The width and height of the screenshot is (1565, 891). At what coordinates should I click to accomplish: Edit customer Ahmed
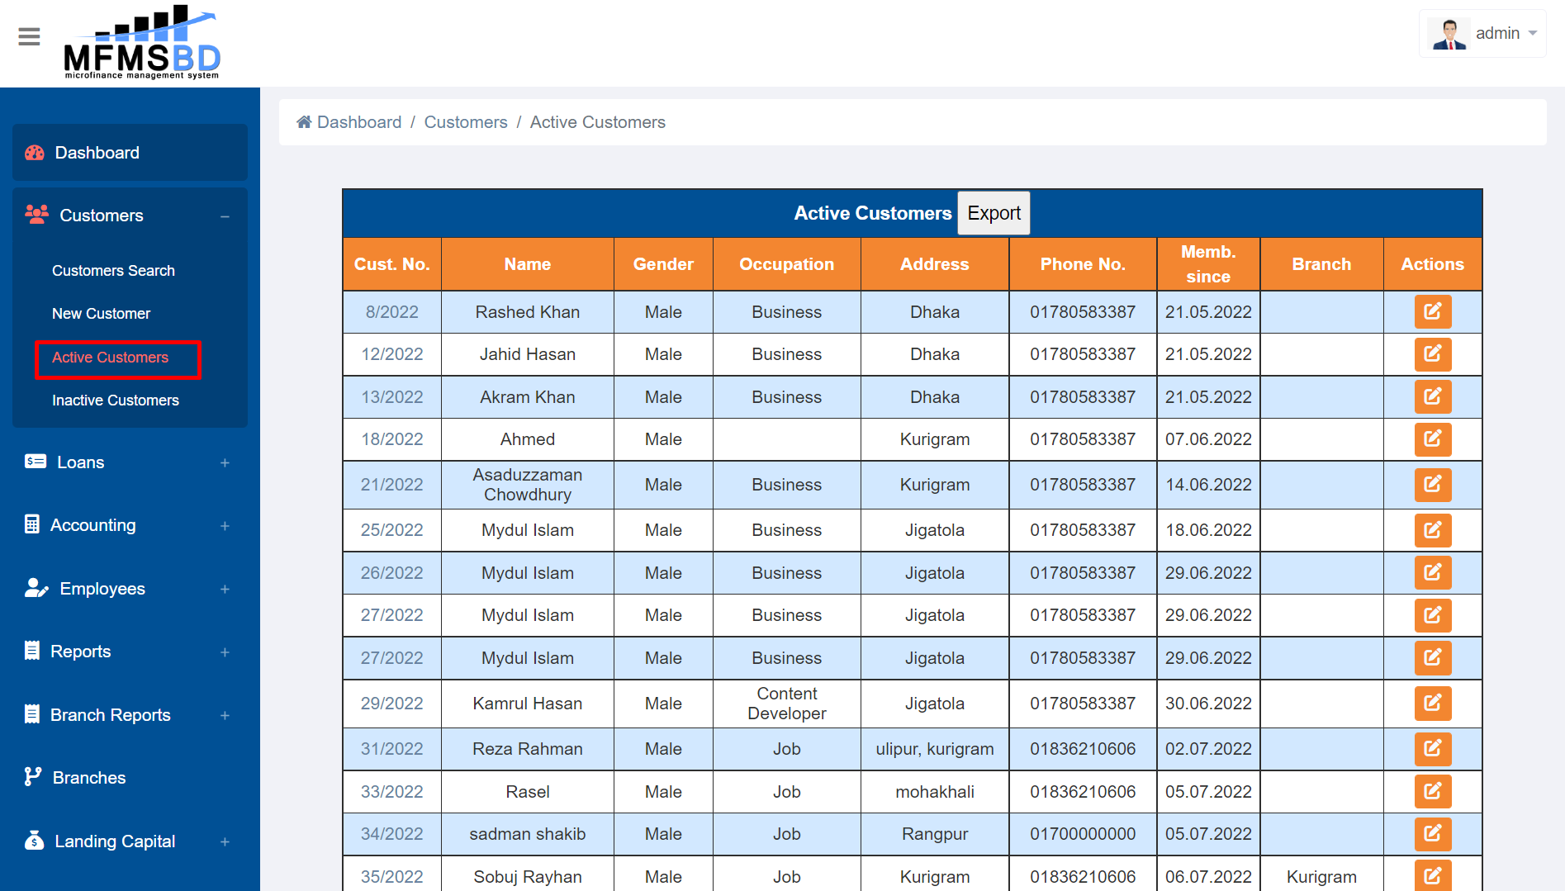(x=1433, y=439)
